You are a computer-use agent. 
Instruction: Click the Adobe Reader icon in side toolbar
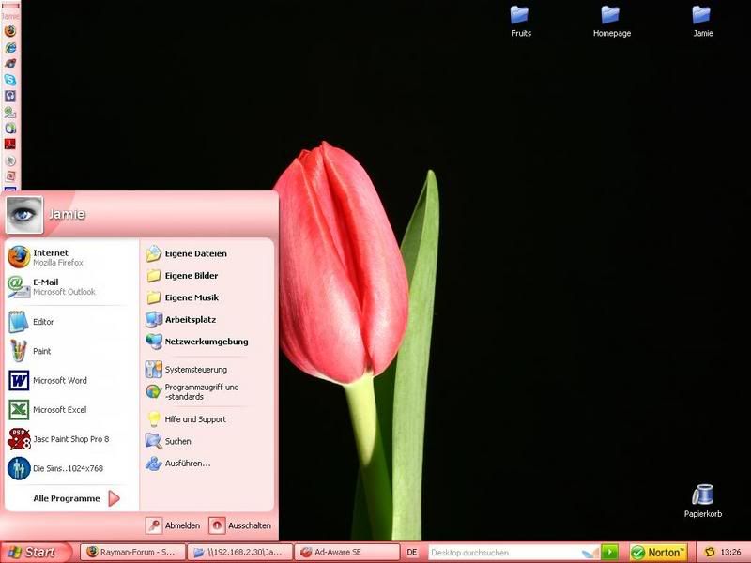[10, 144]
